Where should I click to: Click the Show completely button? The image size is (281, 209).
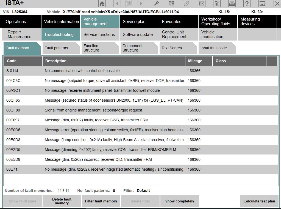180,201
